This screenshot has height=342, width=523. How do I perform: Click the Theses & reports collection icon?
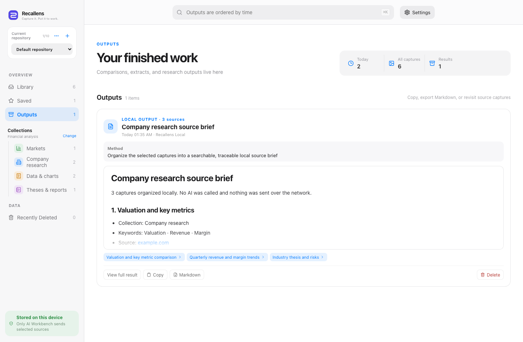pos(19,190)
